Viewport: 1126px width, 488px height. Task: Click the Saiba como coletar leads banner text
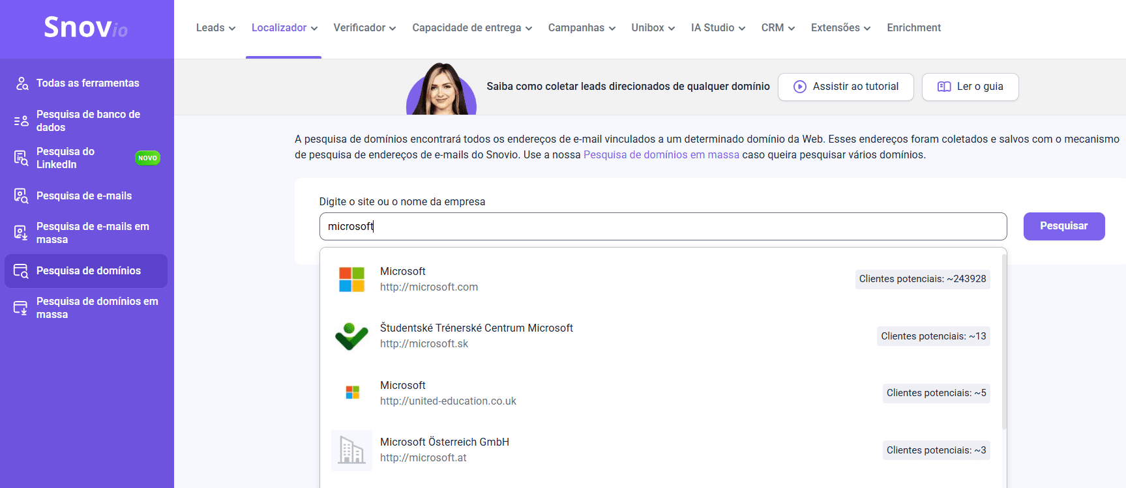628,87
